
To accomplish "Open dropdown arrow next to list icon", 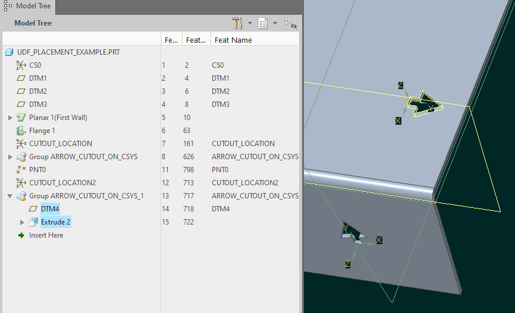I will point(275,24).
